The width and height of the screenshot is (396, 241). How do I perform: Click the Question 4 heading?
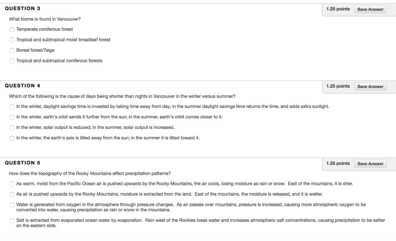point(22,85)
